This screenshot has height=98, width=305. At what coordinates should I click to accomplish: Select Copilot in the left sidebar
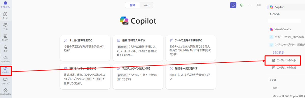point(5,70)
